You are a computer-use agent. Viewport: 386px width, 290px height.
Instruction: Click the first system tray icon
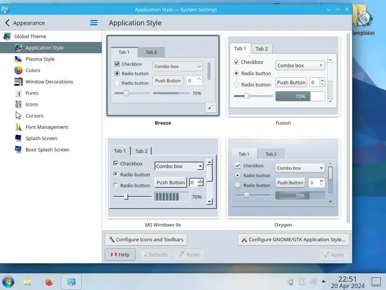[x=291, y=282]
